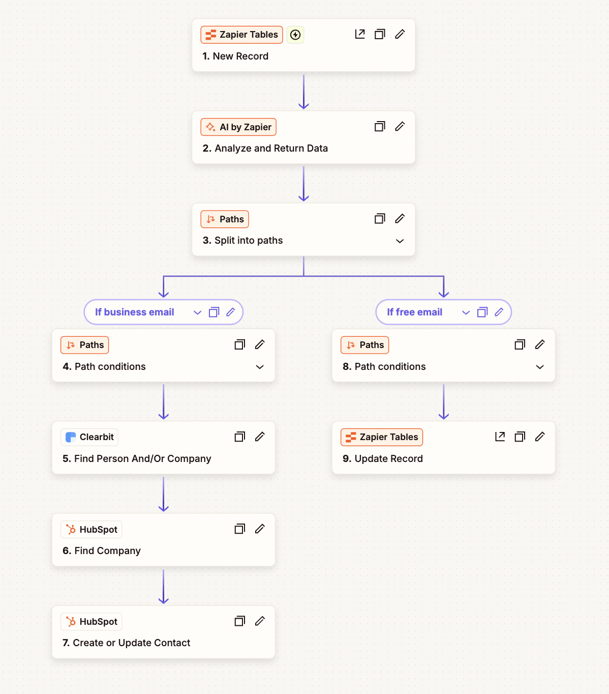Select the Clearbit app badge
The width and height of the screenshot is (609, 694).
click(x=89, y=437)
